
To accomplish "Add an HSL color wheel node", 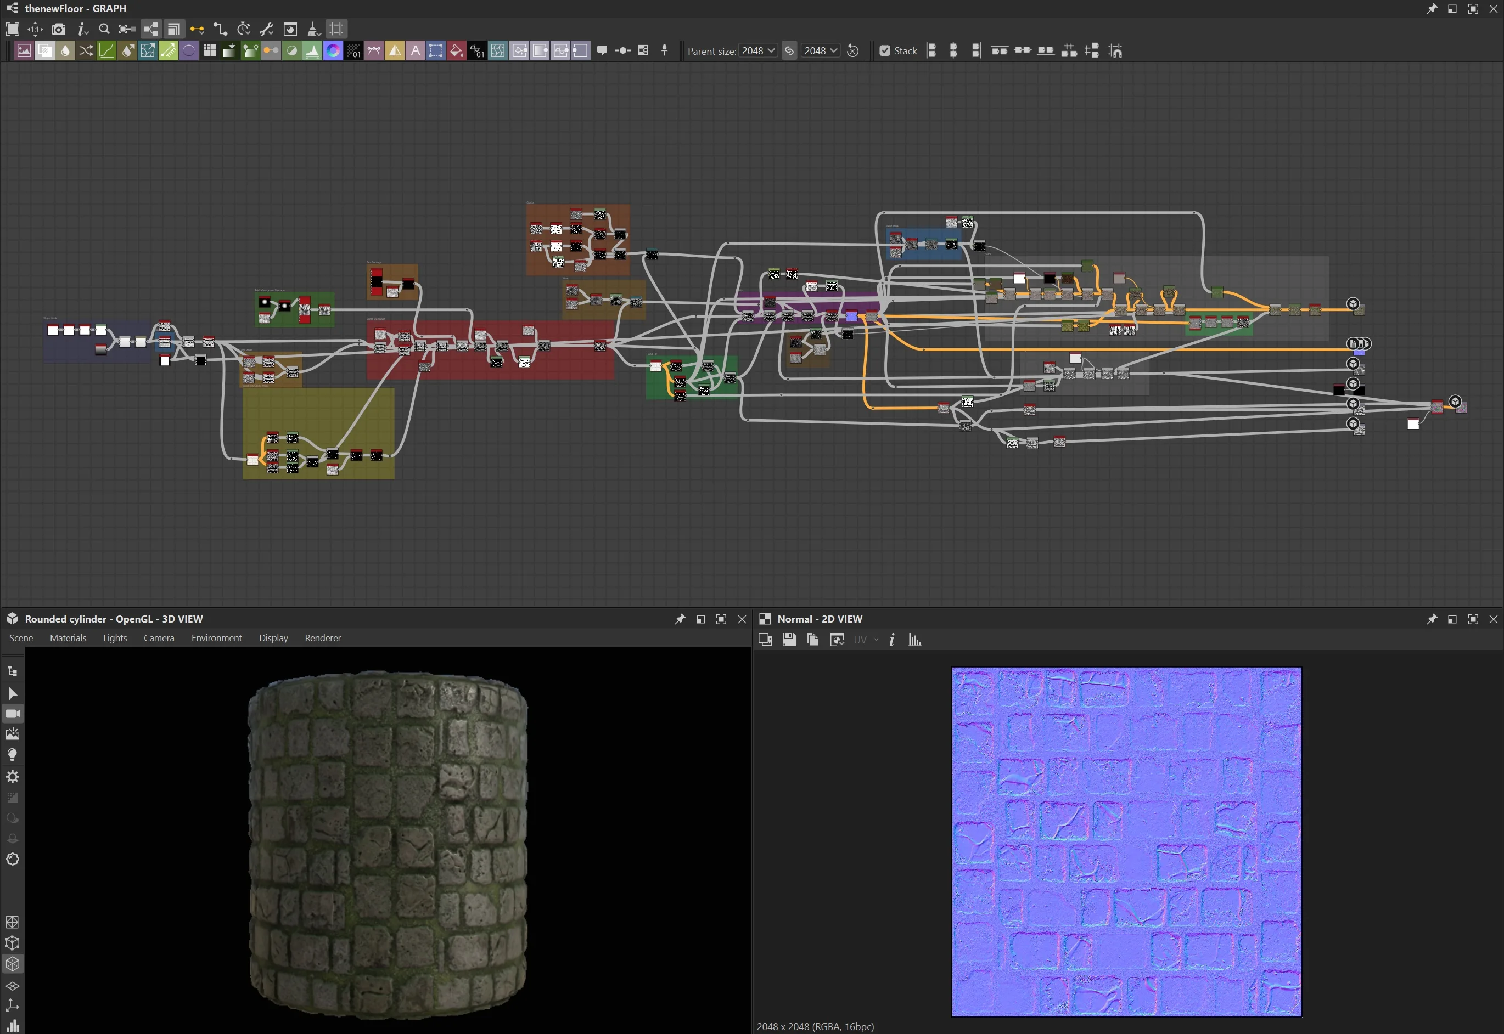I will [x=333, y=50].
